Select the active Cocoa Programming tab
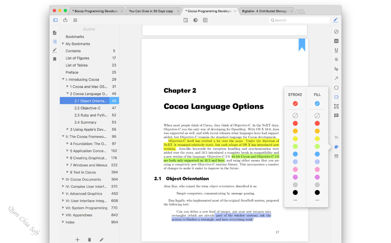Image resolution: width=391 pixels, height=243 pixels. [x=209, y=11]
